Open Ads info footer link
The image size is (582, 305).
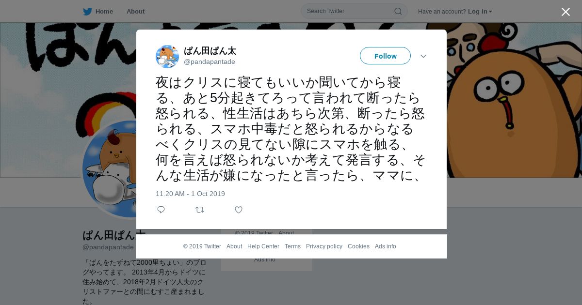coord(386,246)
